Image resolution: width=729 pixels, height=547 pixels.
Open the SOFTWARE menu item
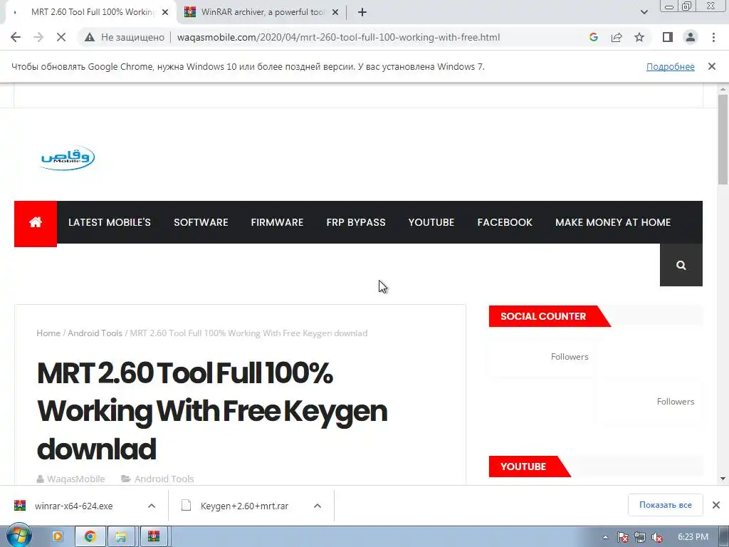pyautogui.click(x=201, y=222)
